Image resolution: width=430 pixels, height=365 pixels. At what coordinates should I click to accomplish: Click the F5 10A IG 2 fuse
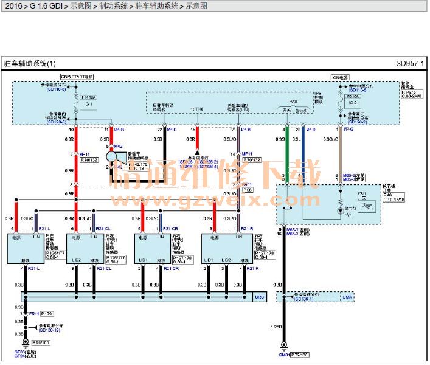click(x=353, y=102)
